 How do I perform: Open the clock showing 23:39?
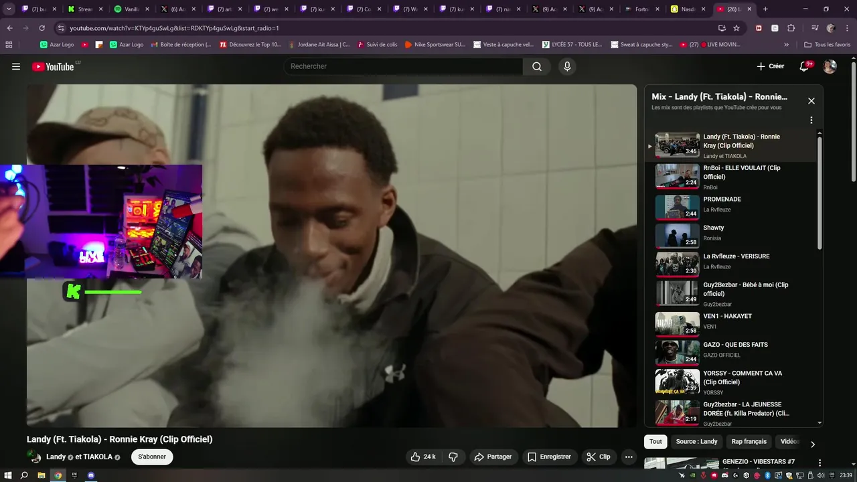tap(846, 475)
